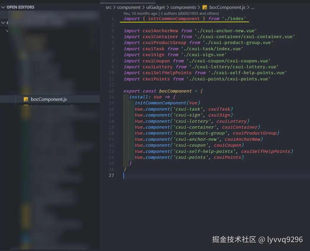Click 'cxuiAnchorNew' in the line 3 import
Image resolution: width=310 pixels, height=251 pixels.
(160, 31)
